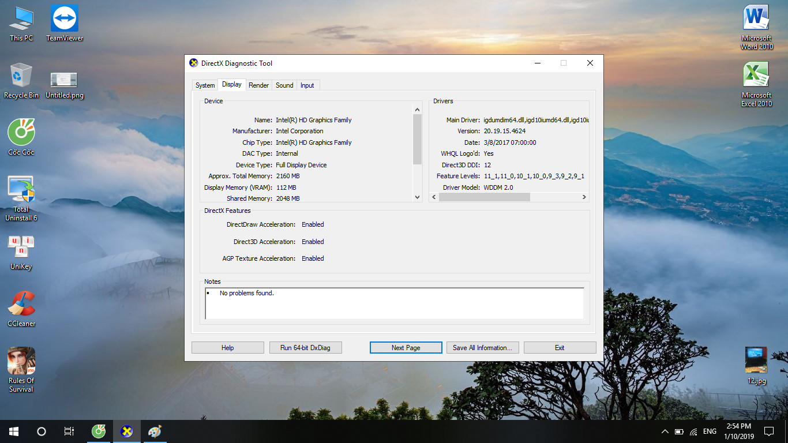Open the Microsoft Word 2010 shortcut
Image resolution: width=788 pixels, height=443 pixels.
(x=756, y=19)
